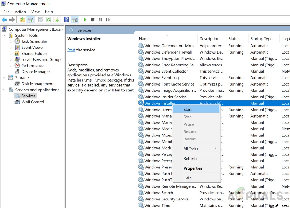Click the Restart Service toolbar icon
The height and width of the screenshot is (208, 290).
click(108, 20)
